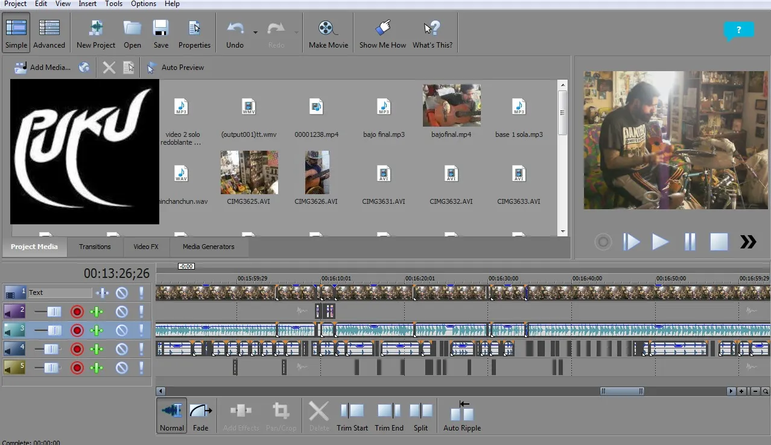
Task: Open media properties icon beside the X
Action: (x=128, y=68)
